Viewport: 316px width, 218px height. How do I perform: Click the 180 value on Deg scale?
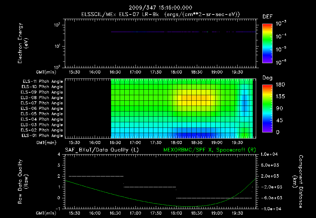[x=280, y=85]
